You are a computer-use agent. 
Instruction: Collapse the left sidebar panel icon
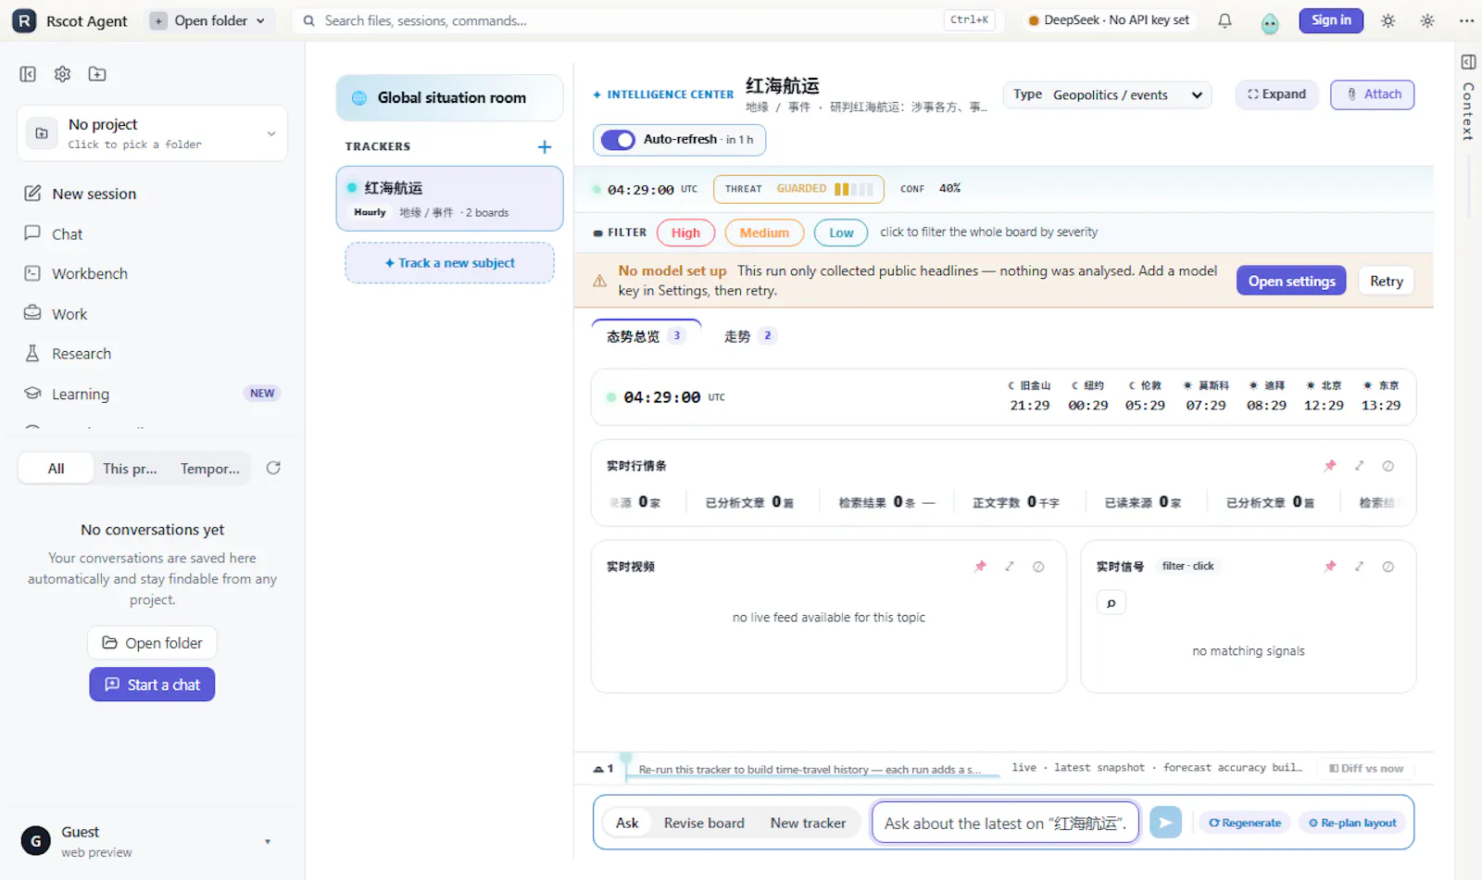[x=28, y=74]
